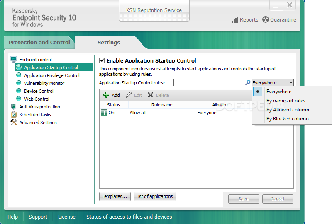
Task: Select the Allow all rule name
Action: coord(138,113)
